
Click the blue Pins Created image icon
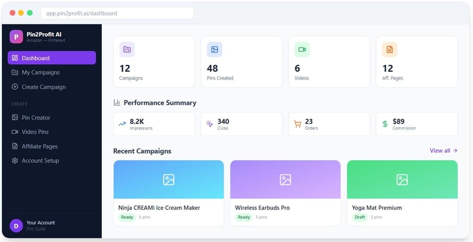pos(214,50)
